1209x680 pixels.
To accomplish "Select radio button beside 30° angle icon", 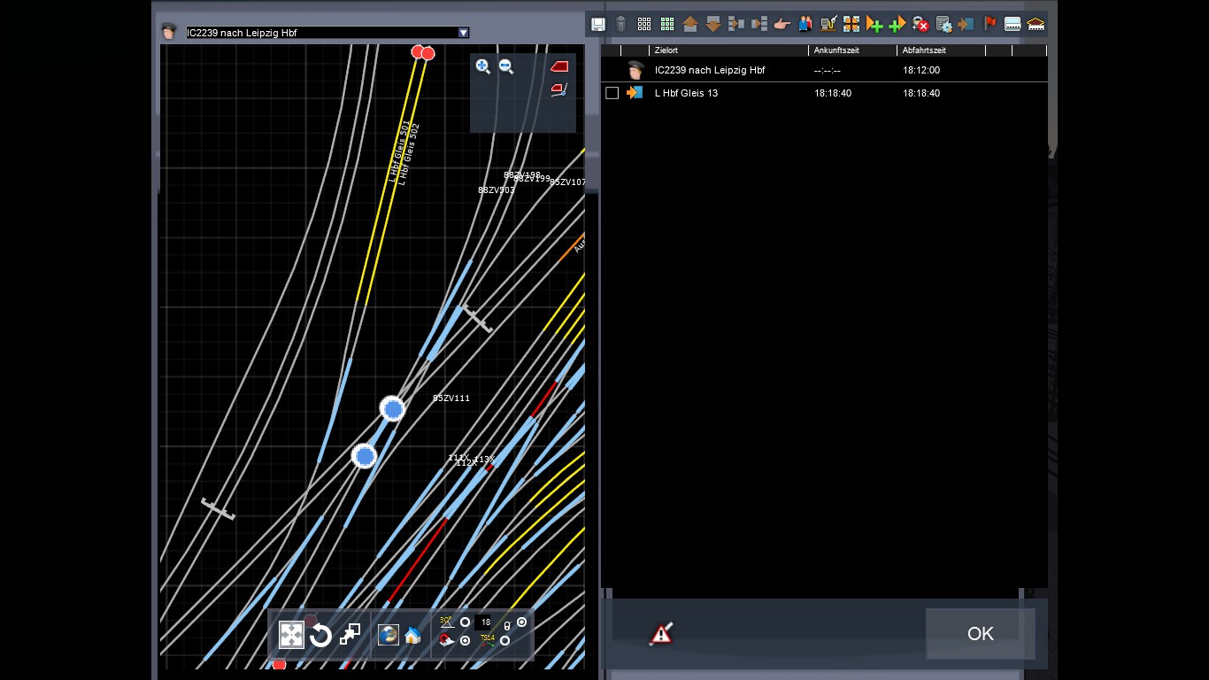I will [x=465, y=622].
